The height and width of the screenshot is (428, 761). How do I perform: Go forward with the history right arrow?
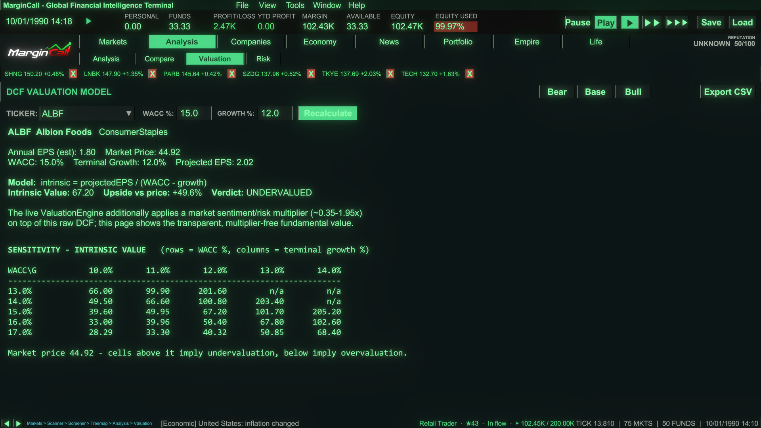[x=18, y=424]
